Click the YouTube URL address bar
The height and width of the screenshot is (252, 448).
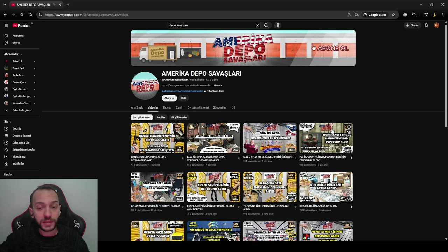click(x=192, y=15)
